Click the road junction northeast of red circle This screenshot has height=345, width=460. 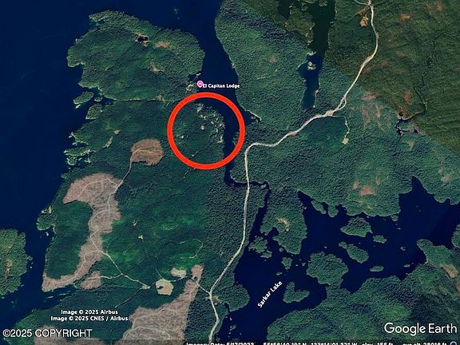tap(330, 113)
